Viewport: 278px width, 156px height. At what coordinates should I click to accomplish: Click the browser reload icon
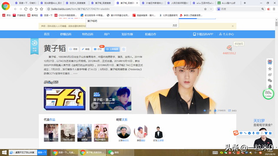pyautogui.click(x=26, y=9)
